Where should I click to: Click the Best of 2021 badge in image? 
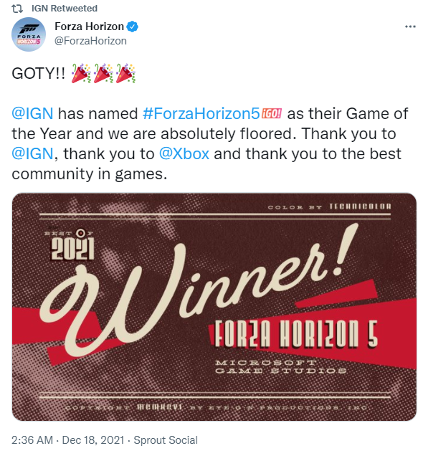72,245
